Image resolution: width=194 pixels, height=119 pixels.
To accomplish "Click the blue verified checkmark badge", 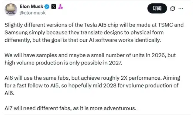I will [x=47, y=7].
